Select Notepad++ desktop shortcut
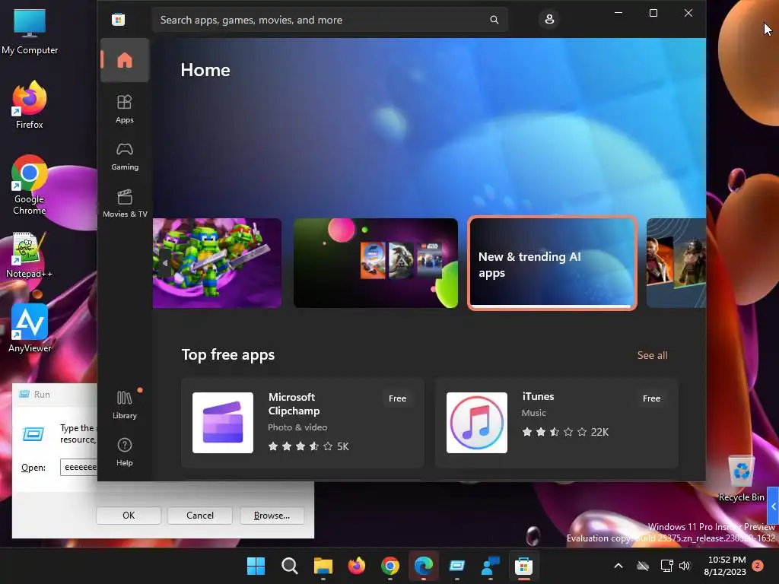 click(30, 255)
